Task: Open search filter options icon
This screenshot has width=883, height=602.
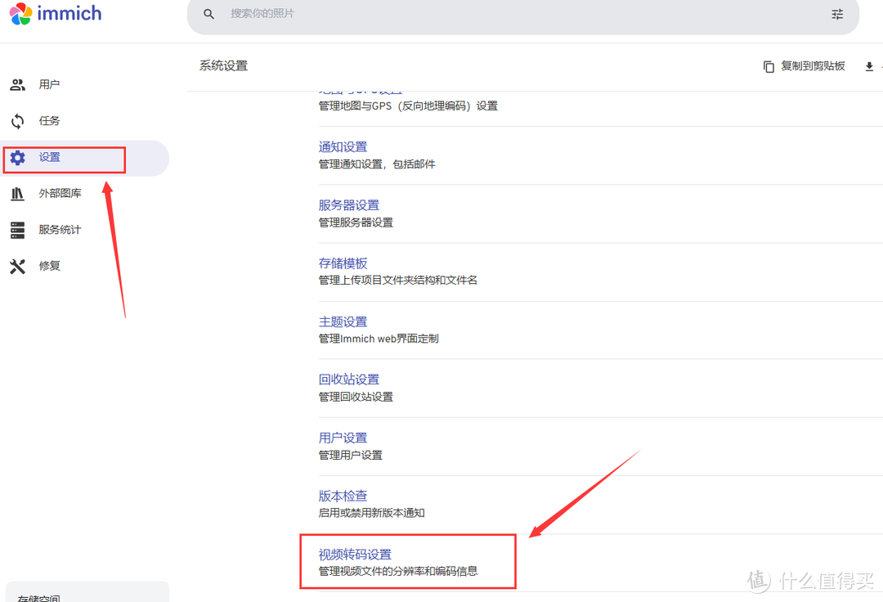Action: (837, 14)
